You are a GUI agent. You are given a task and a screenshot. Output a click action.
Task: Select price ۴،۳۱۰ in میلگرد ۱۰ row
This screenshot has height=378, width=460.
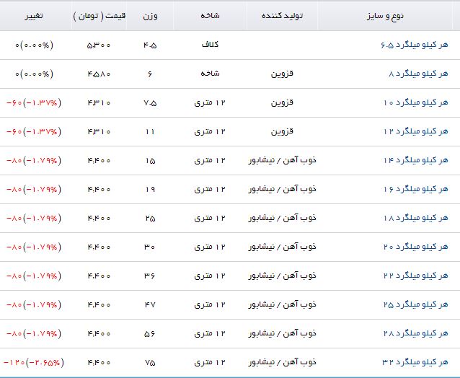tap(99, 102)
